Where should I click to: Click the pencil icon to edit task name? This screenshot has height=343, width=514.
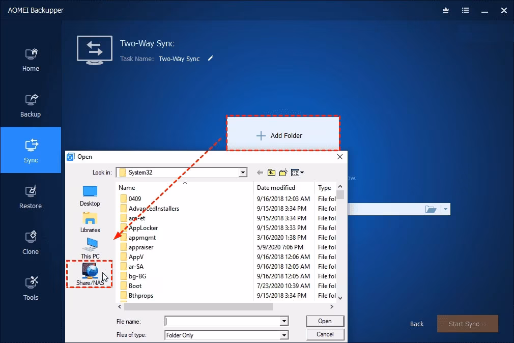[211, 59]
